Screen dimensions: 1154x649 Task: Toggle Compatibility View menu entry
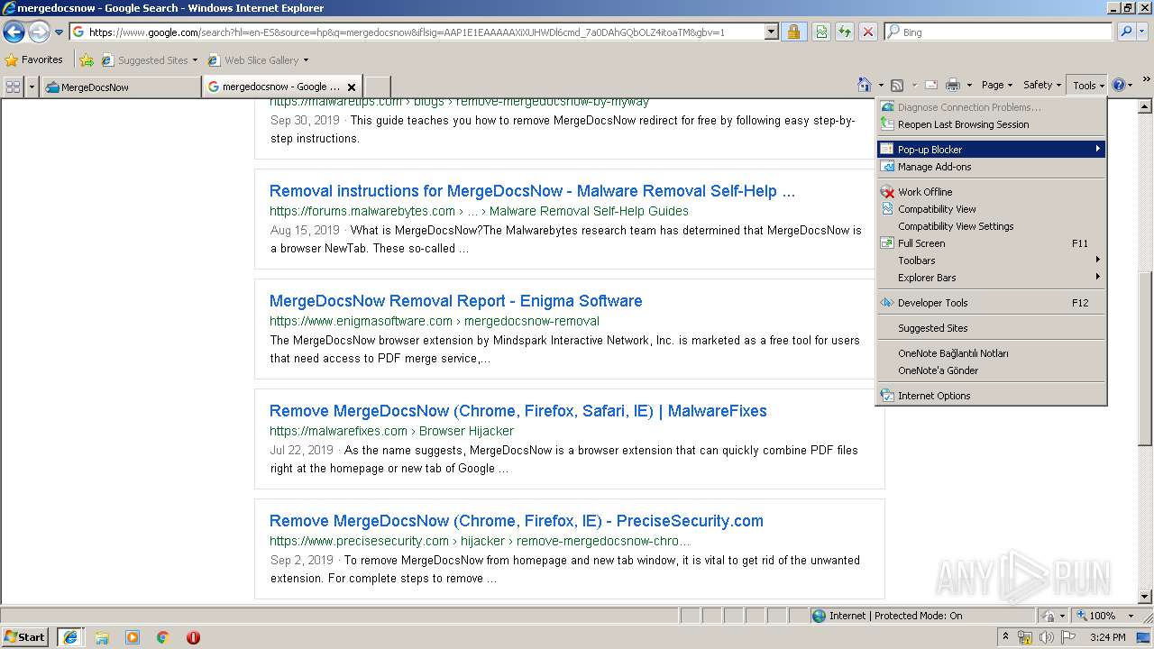pos(992,209)
